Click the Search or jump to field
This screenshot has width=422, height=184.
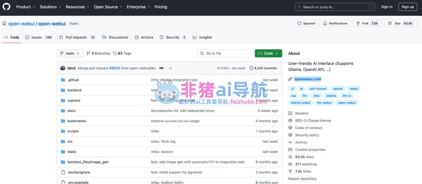[x=335, y=7]
